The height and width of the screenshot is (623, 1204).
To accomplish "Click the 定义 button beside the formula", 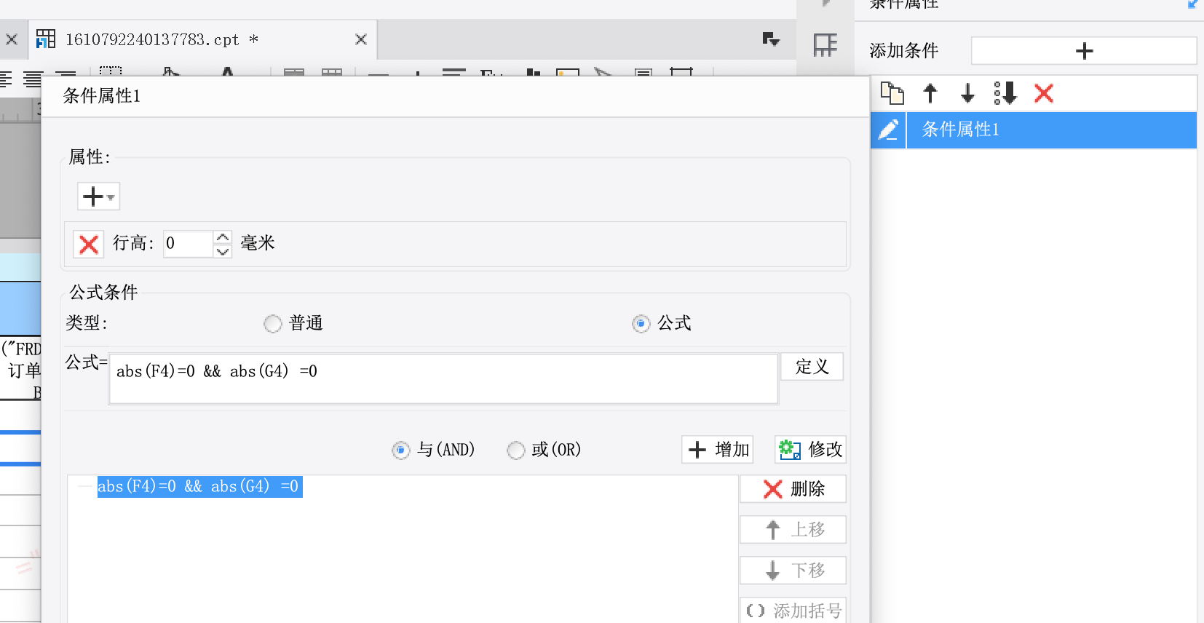I will pyautogui.click(x=812, y=367).
